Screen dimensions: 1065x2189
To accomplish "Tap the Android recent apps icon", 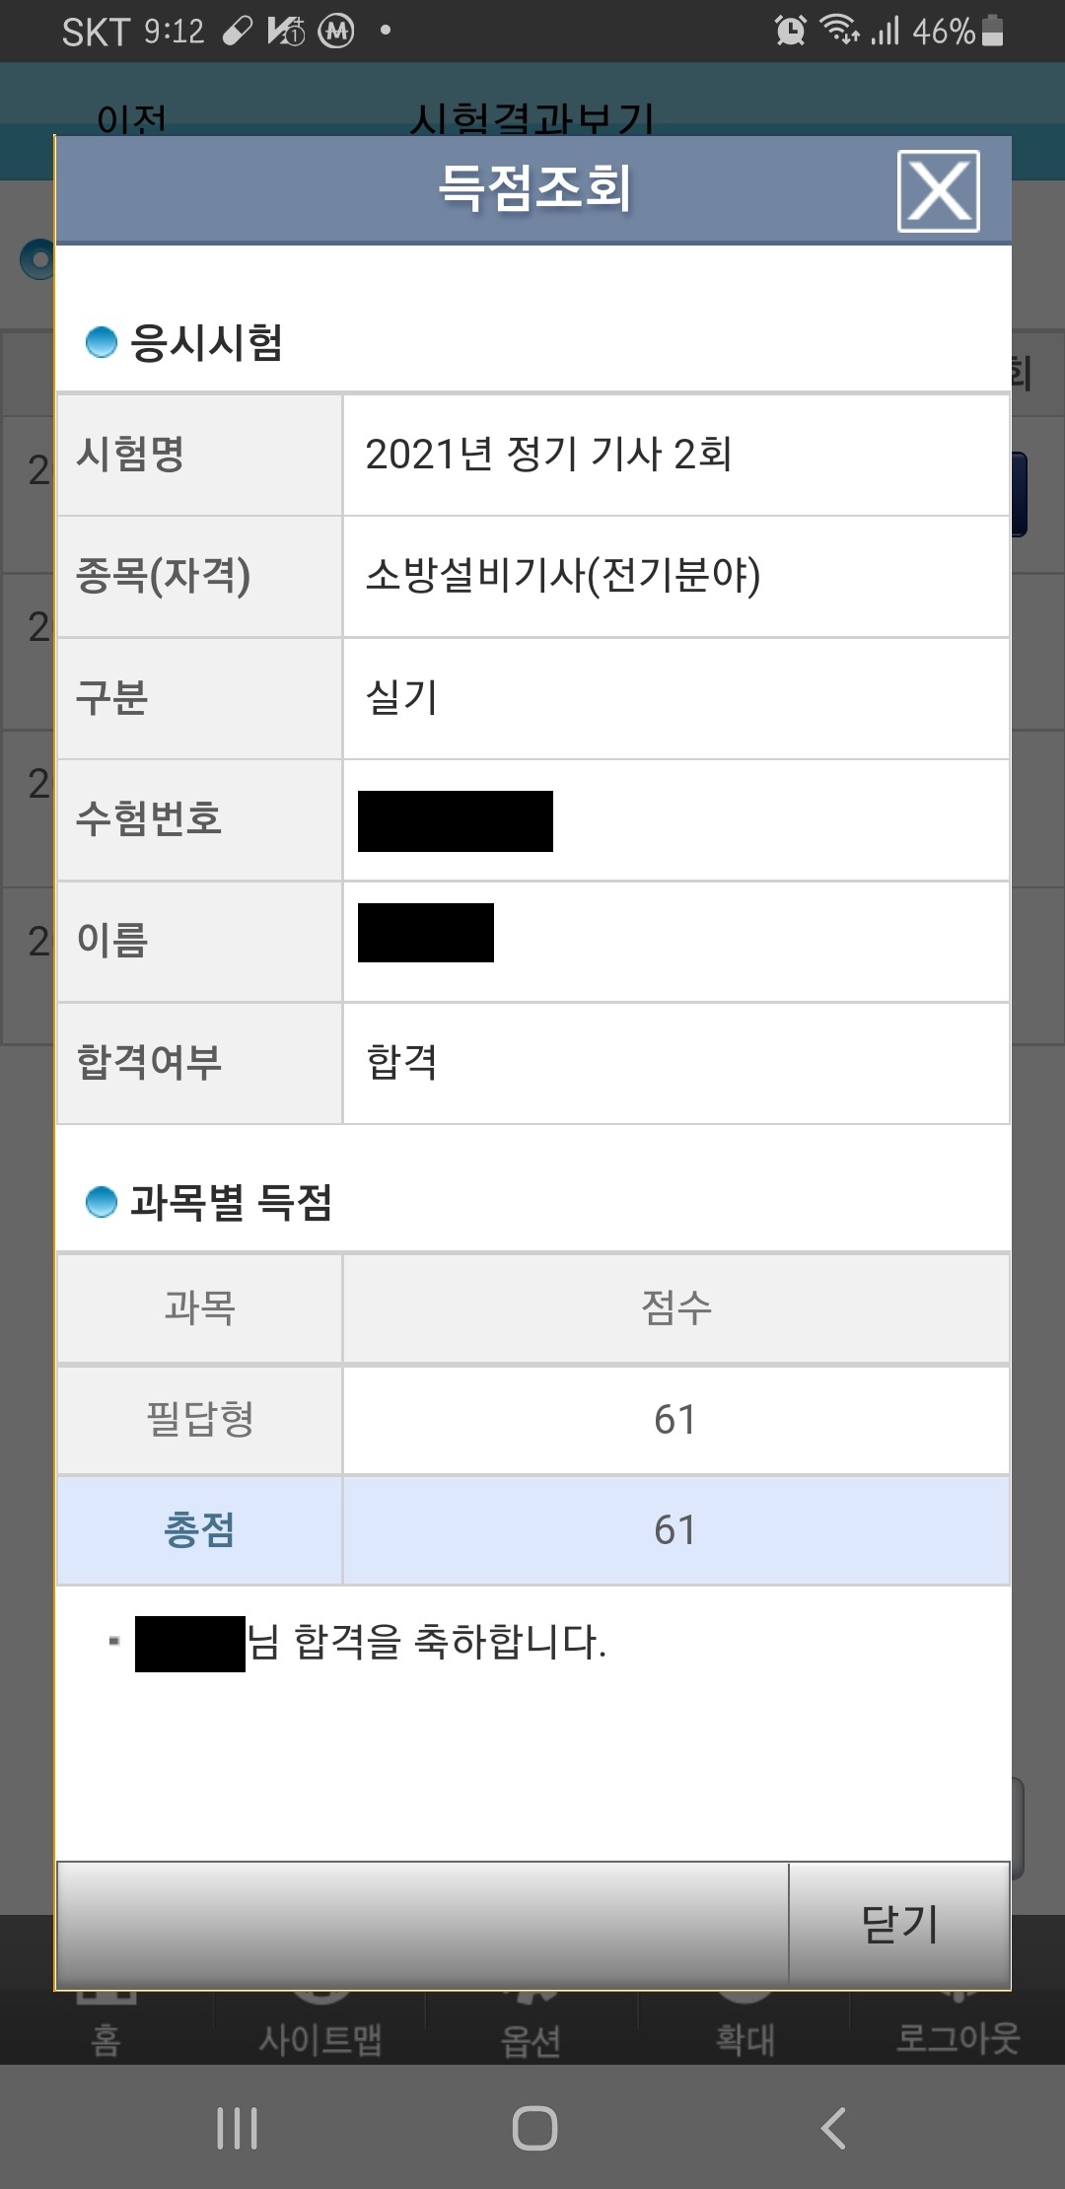I will pyautogui.click(x=238, y=2128).
